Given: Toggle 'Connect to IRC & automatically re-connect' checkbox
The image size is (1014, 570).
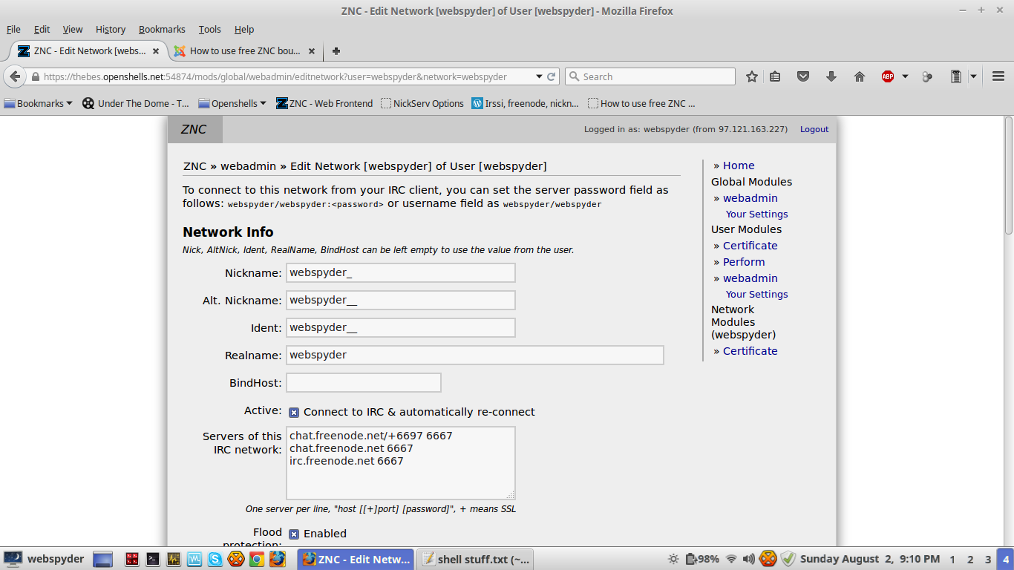Looking at the screenshot, I should pos(294,413).
